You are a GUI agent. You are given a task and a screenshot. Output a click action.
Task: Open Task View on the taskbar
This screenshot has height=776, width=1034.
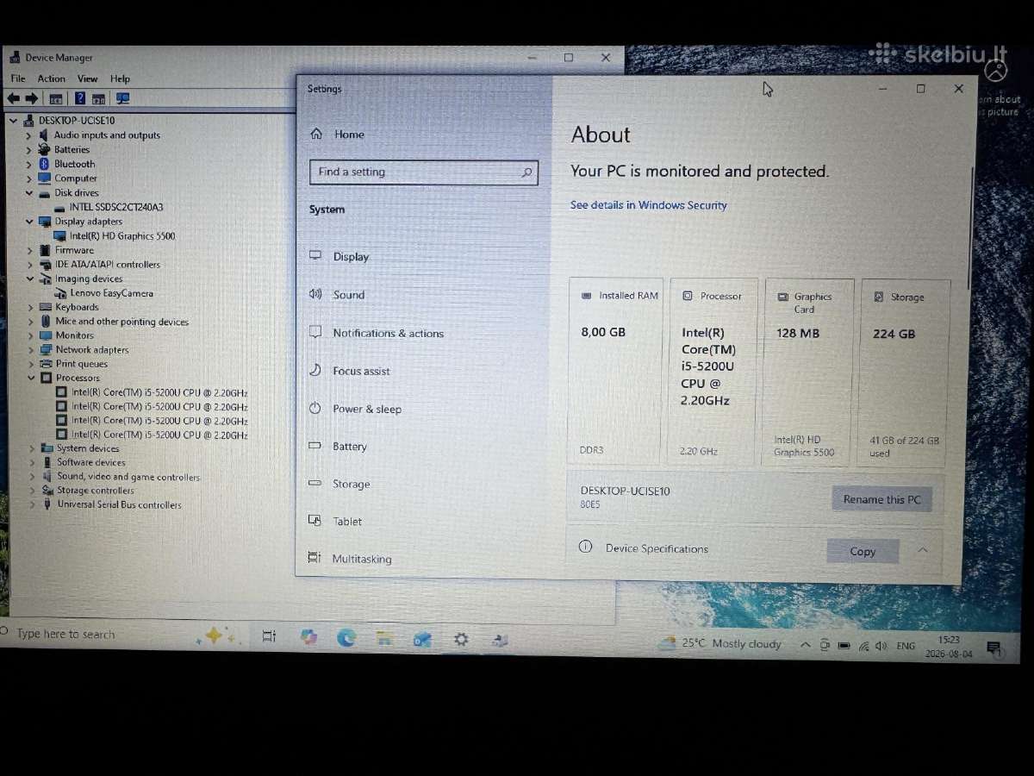coord(269,636)
